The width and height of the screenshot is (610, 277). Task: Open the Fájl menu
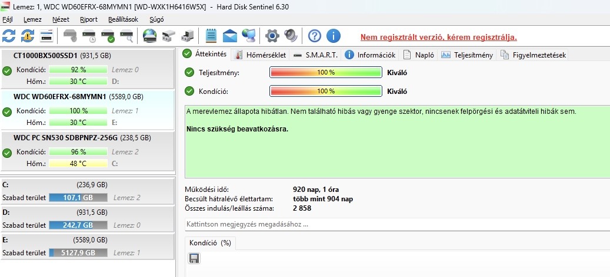point(8,19)
